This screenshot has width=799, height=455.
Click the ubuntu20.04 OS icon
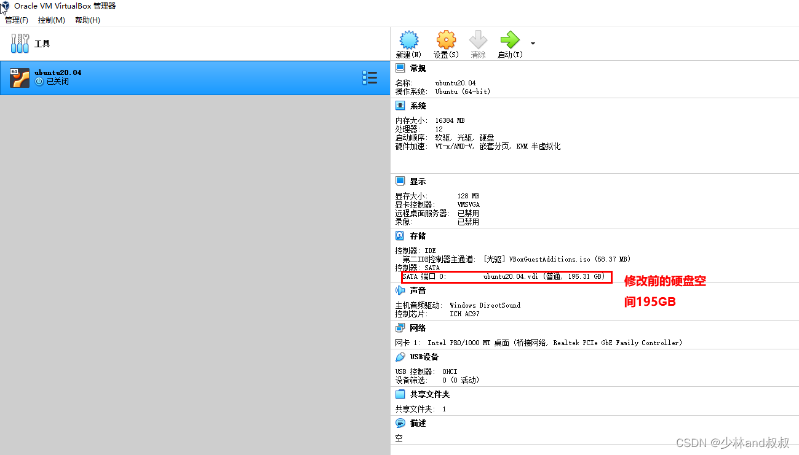click(x=20, y=78)
